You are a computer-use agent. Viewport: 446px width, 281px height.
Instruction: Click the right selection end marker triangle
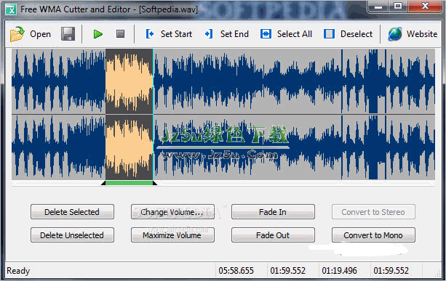[155, 183]
